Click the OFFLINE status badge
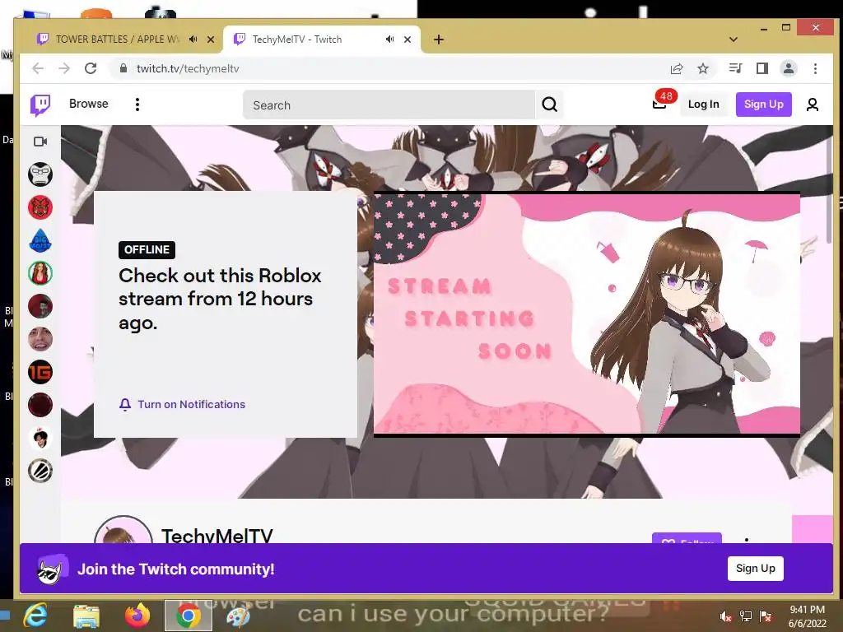This screenshot has width=843, height=632. click(147, 249)
